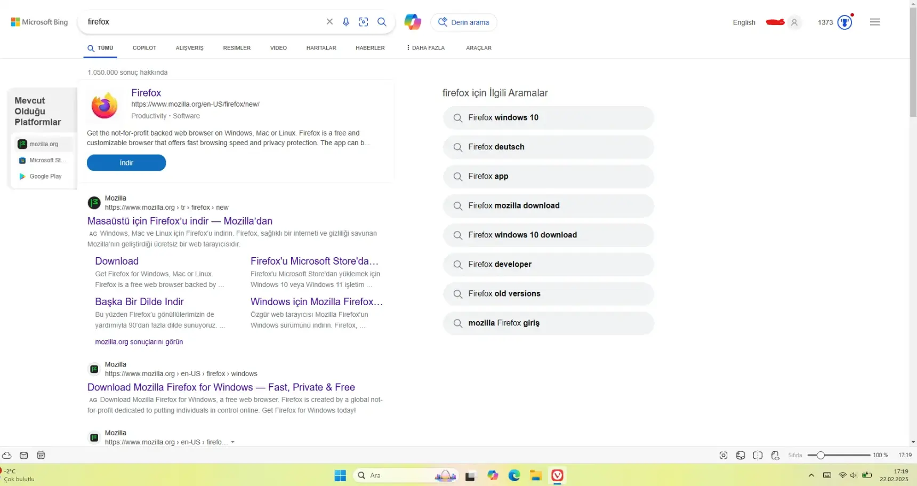
Task: Select Microsoft Store platform option
Action: (x=43, y=160)
